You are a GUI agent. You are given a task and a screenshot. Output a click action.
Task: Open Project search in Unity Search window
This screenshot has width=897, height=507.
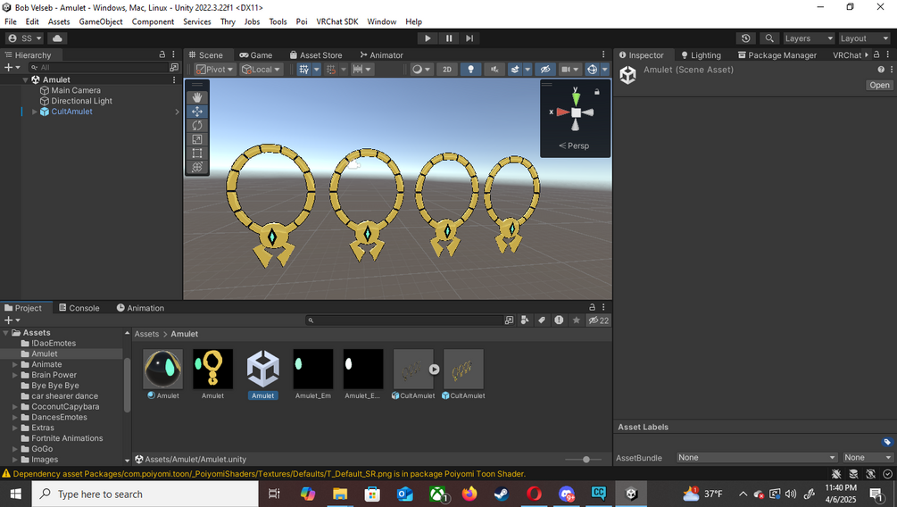(x=509, y=320)
